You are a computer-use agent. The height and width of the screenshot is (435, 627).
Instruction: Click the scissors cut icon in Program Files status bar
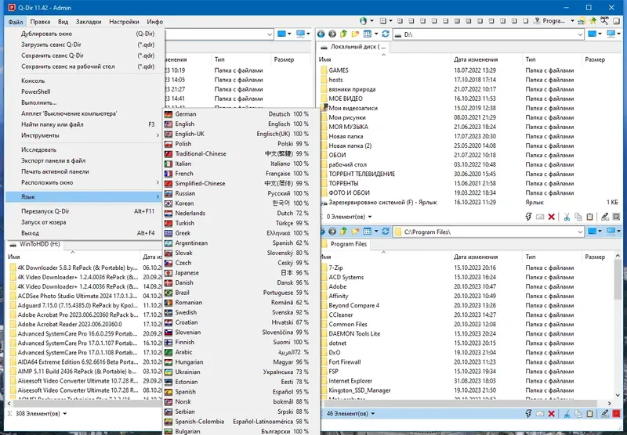[x=567, y=414]
